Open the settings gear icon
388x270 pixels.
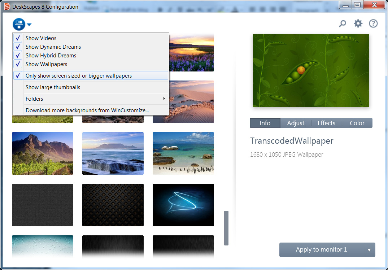coord(358,23)
